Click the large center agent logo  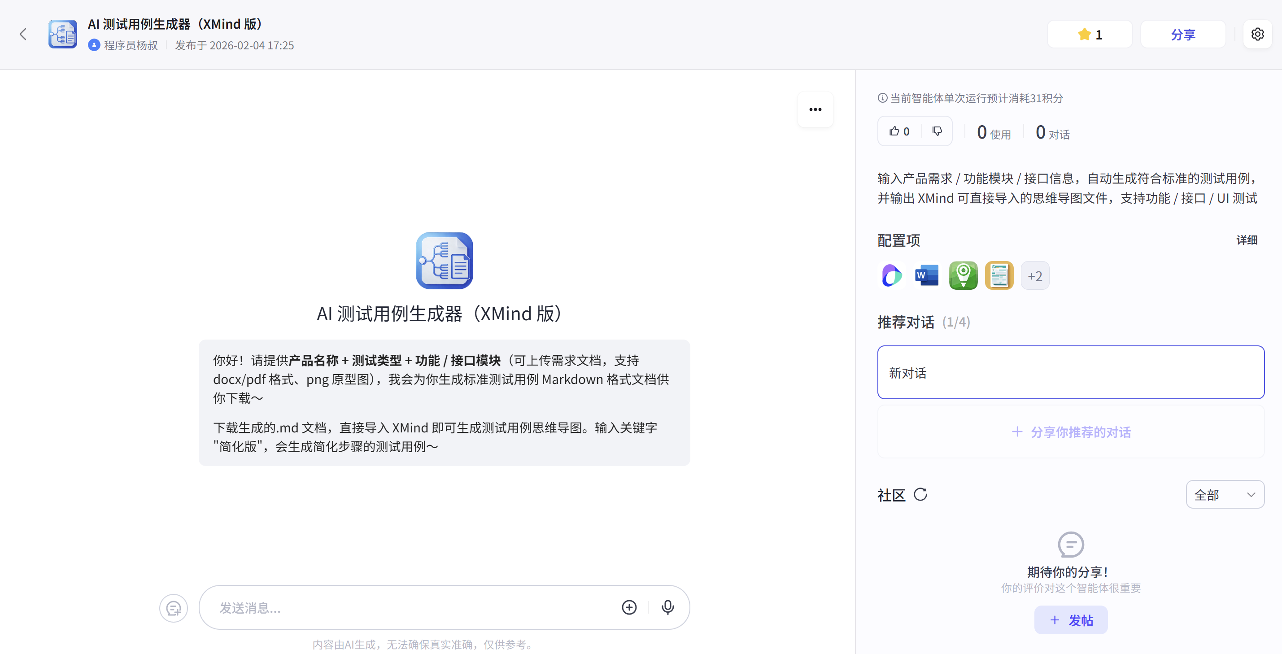(445, 260)
